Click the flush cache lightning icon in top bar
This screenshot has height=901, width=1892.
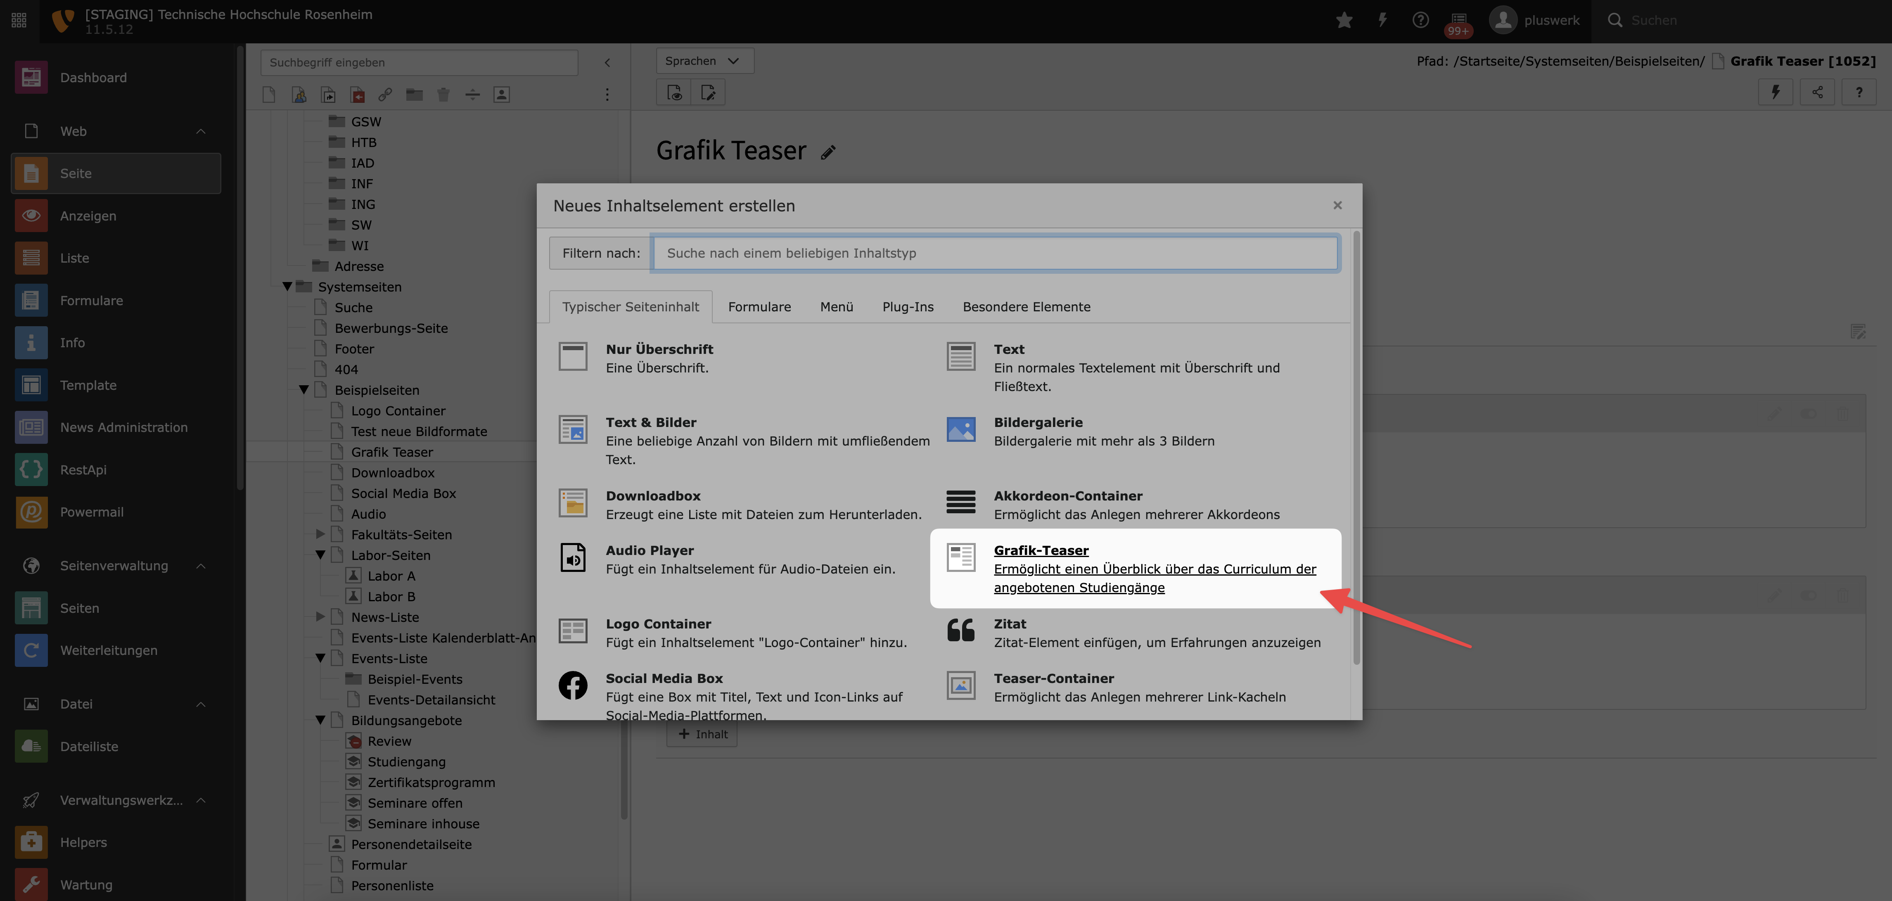(1382, 20)
